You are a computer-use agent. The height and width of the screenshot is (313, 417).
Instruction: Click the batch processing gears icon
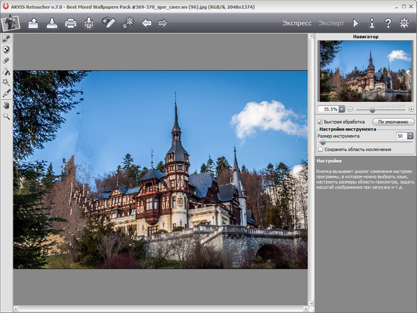point(127,23)
